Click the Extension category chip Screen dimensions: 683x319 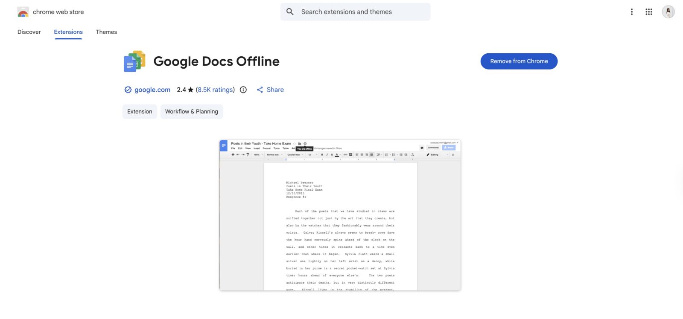point(140,111)
